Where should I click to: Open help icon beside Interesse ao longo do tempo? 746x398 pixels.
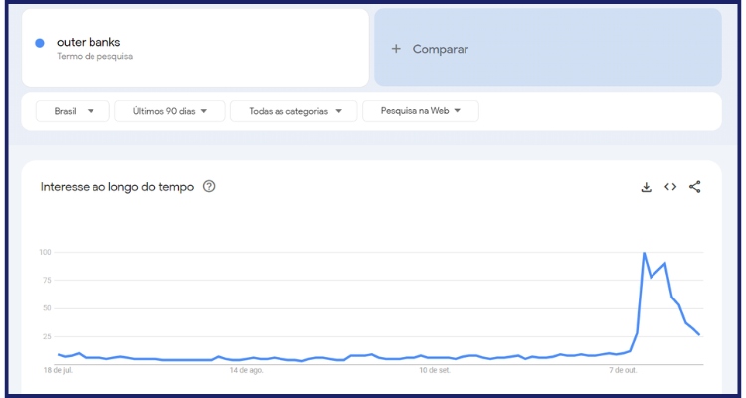209,187
